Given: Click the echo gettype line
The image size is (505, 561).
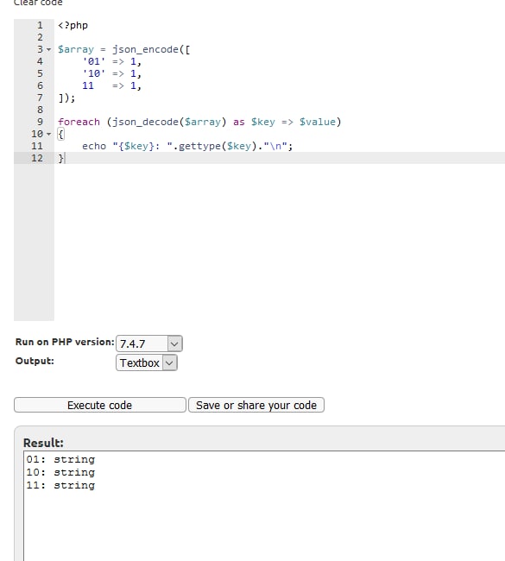Looking at the screenshot, I should coord(187,146).
